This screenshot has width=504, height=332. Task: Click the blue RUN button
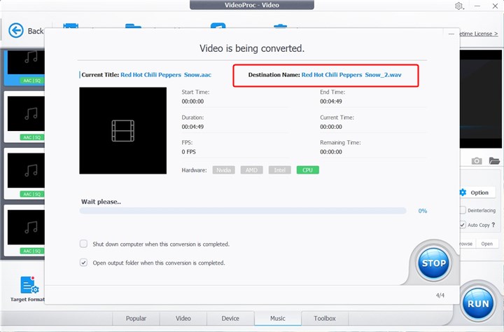[478, 303]
